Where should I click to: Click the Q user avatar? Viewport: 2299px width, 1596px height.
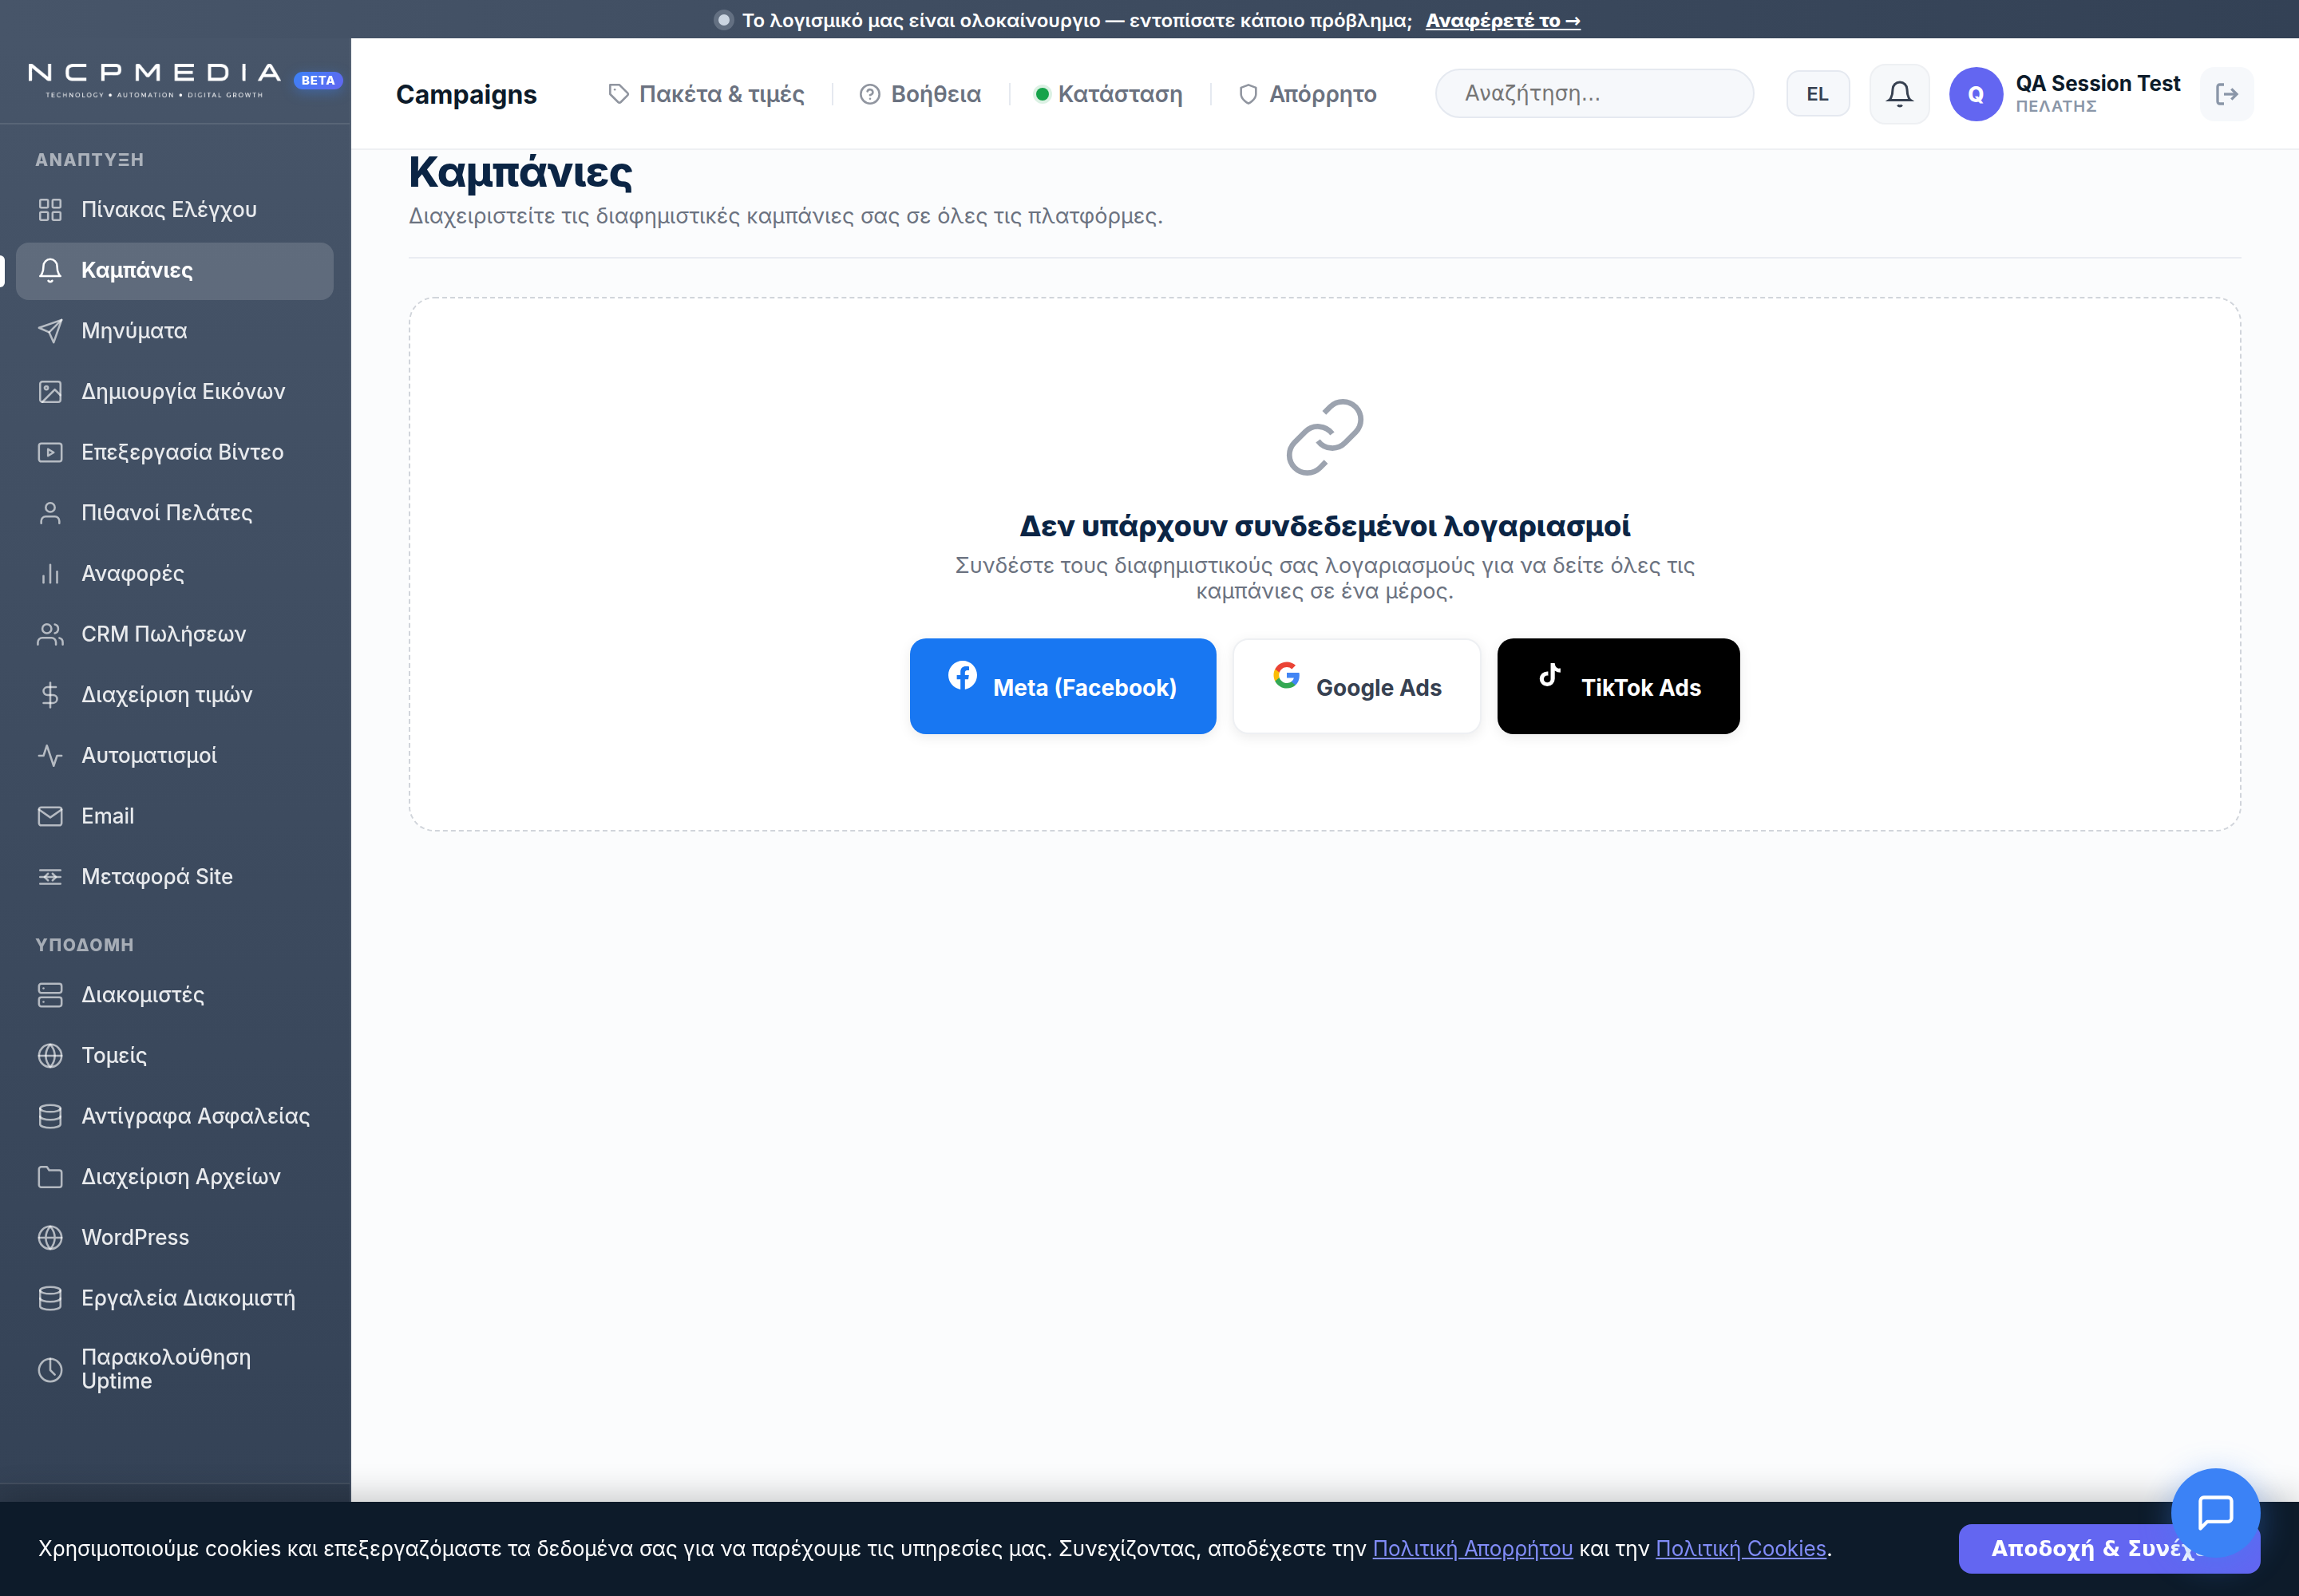(x=1975, y=94)
